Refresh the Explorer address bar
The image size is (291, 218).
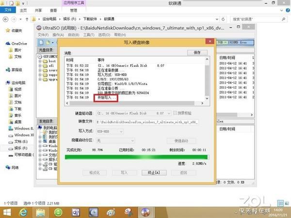coord(223,19)
